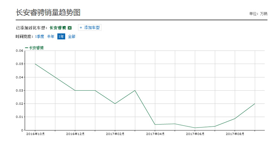Click the 2017年08月 data point
The height and width of the screenshot is (142, 279).
point(235,119)
